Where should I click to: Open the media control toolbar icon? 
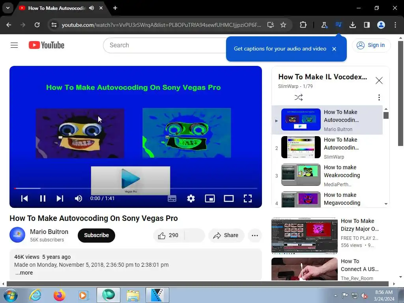(338, 25)
